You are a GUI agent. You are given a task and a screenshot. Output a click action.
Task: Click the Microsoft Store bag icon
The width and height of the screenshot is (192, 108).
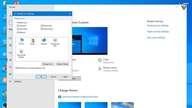60,97
